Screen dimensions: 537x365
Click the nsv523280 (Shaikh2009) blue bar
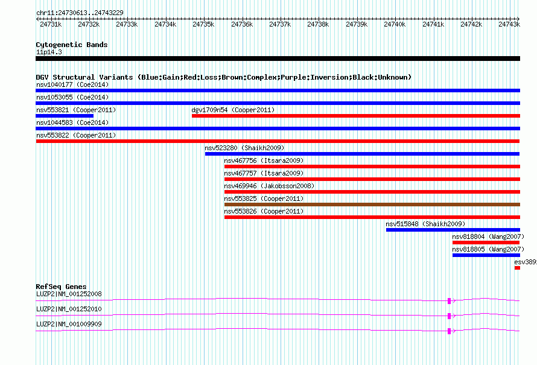[363, 154]
